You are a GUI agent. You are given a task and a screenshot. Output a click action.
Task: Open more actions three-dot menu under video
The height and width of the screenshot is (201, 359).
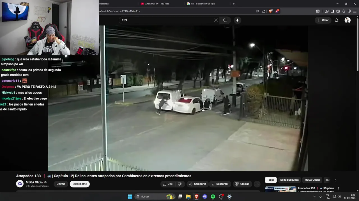(257, 184)
